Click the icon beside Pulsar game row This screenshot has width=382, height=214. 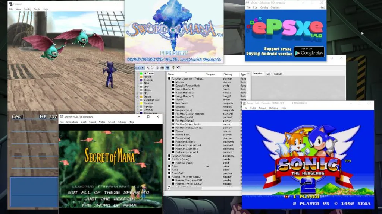pos(169,166)
